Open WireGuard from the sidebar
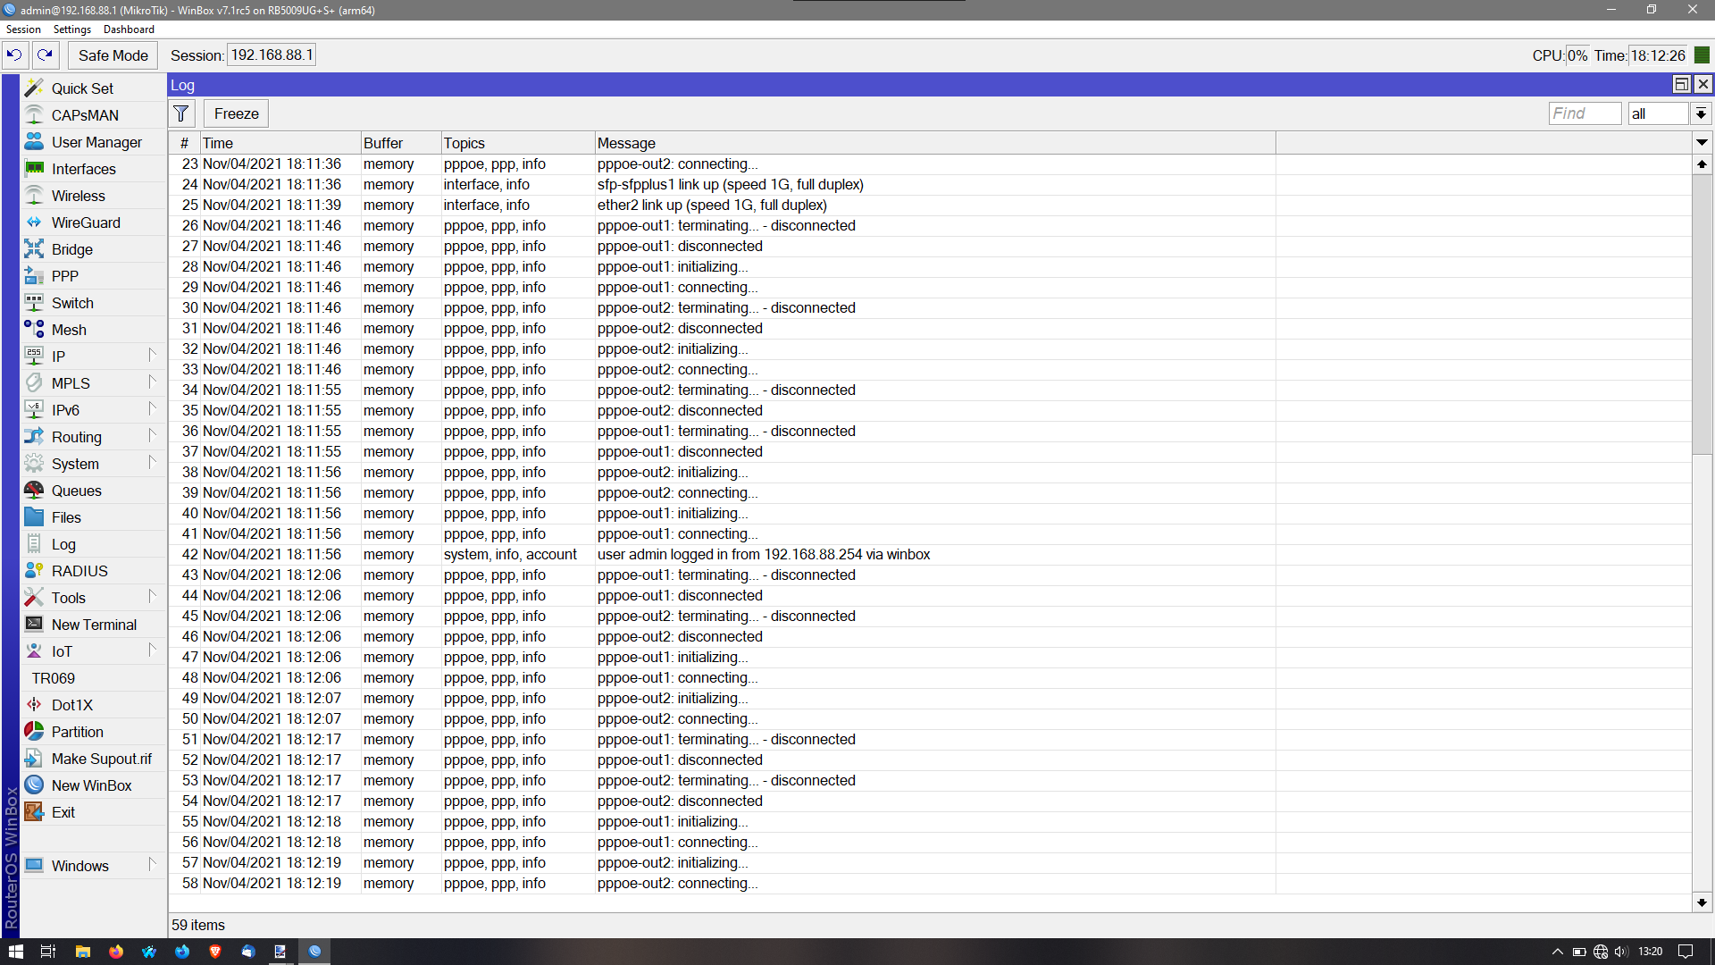This screenshot has height=965, width=1715. click(x=86, y=222)
